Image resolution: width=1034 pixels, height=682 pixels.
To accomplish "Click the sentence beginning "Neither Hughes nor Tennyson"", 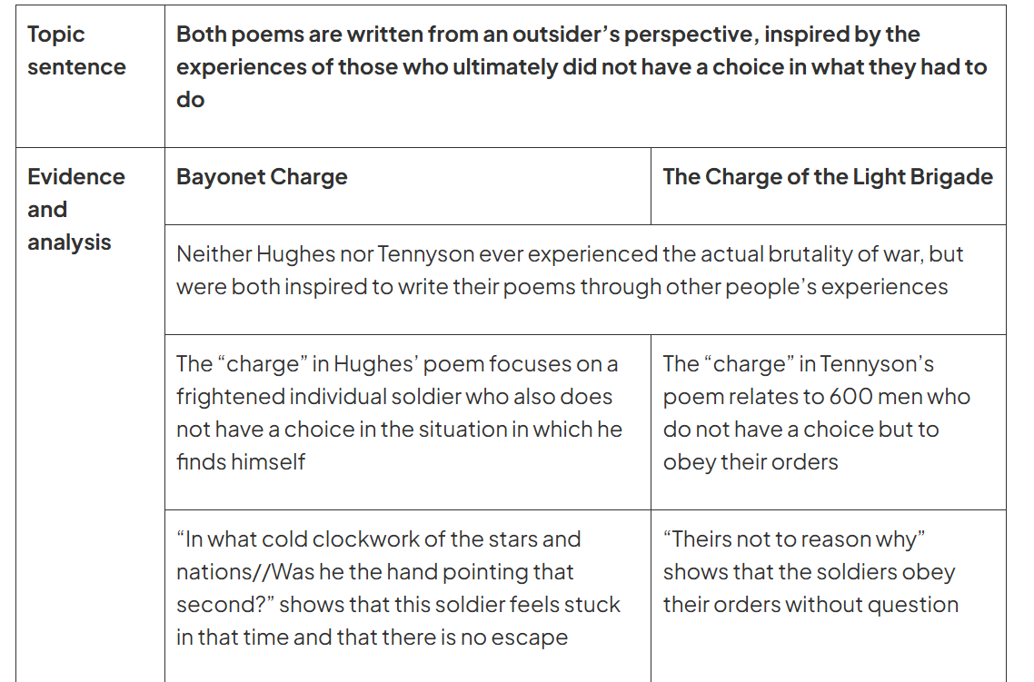I will 570,270.
